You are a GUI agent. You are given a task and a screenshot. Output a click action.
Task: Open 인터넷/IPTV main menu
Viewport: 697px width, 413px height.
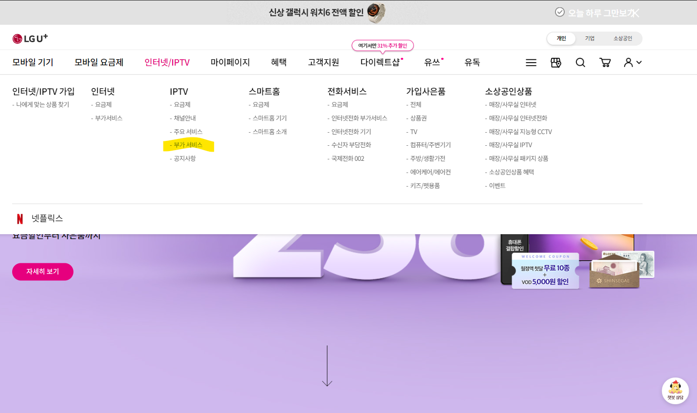pyautogui.click(x=167, y=62)
